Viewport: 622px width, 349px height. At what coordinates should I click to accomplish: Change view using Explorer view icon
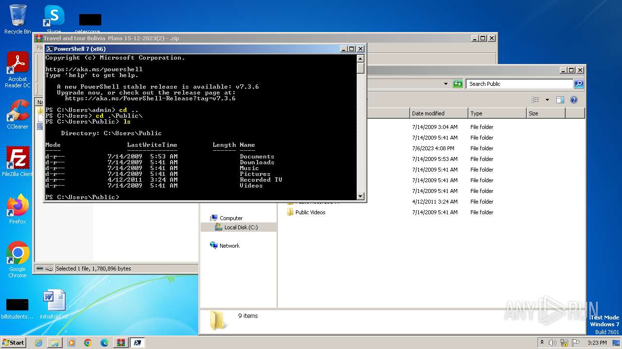coord(536,100)
